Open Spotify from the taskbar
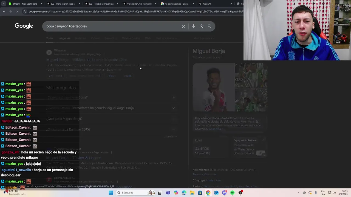The height and width of the screenshot is (197, 351). click(233, 193)
